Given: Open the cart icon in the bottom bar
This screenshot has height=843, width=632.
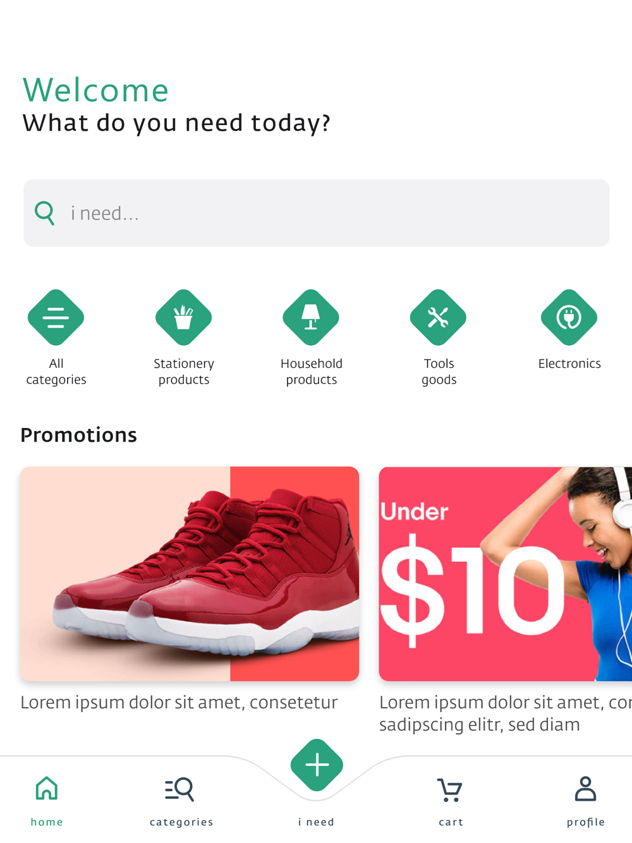Looking at the screenshot, I should pos(450,790).
